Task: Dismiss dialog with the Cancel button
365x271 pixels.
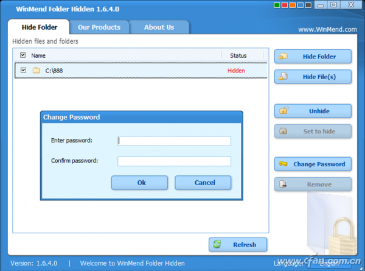Action: click(x=203, y=183)
